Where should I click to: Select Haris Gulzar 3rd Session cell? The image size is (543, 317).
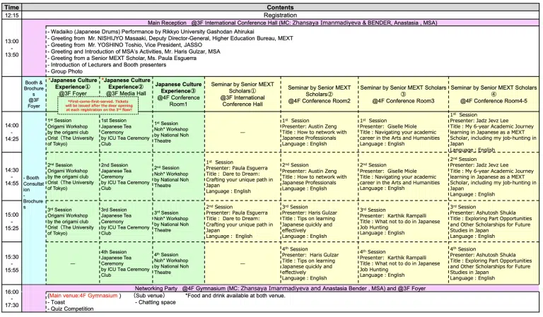pyautogui.click(x=320, y=222)
